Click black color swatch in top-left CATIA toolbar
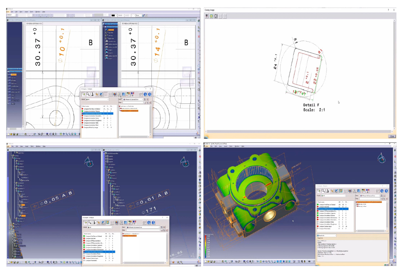The height and width of the screenshot is (275, 404). (113, 15)
